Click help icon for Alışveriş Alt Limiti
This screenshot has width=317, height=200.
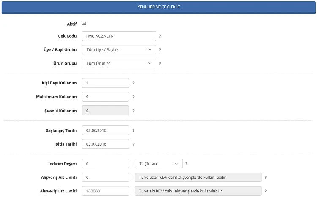click(265, 177)
